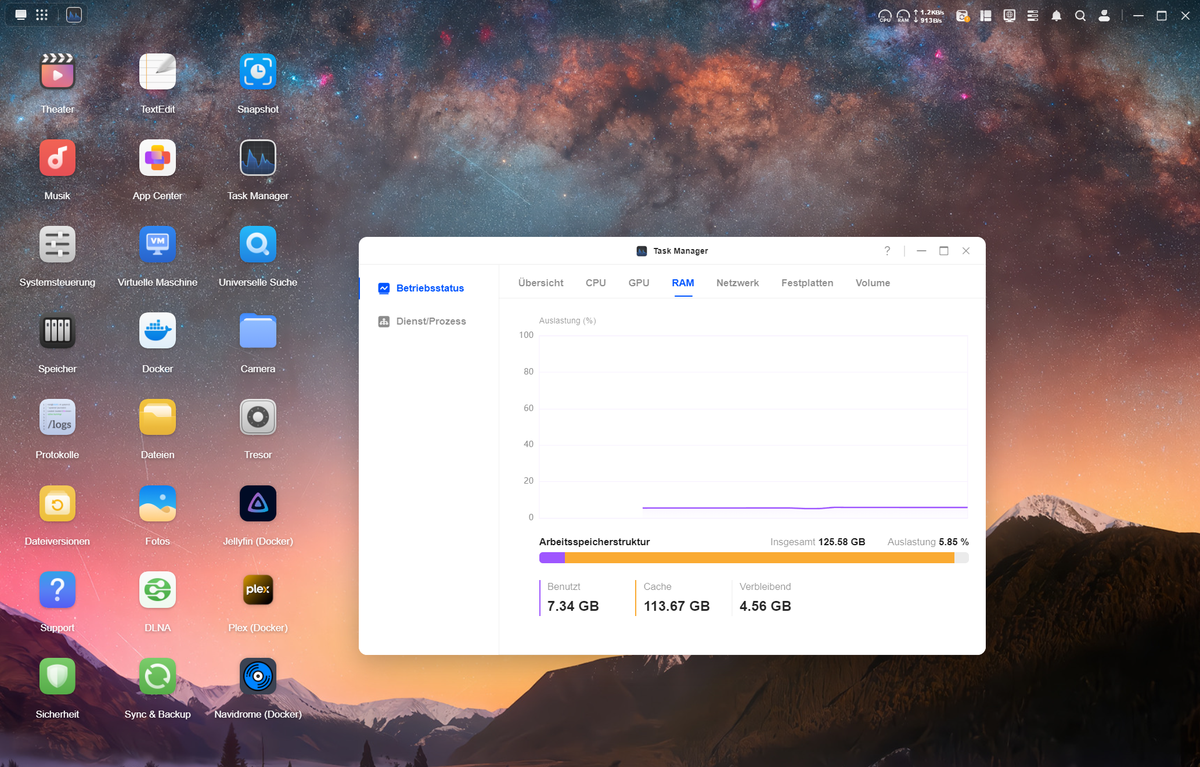
Task: Open the Snapshot application
Action: coord(258,72)
